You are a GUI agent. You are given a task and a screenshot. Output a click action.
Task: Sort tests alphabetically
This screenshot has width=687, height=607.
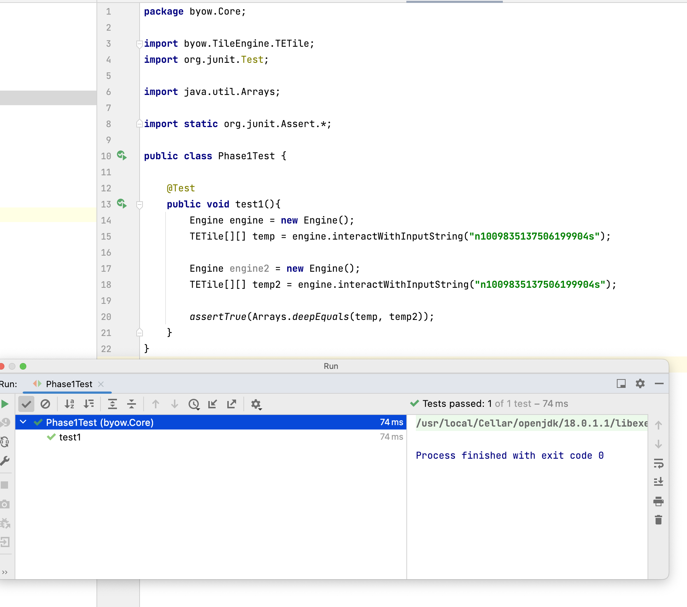69,404
